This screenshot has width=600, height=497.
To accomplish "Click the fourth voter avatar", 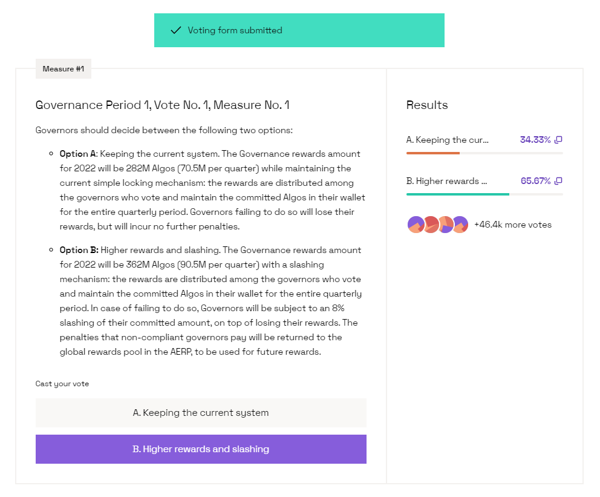I will click(460, 225).
